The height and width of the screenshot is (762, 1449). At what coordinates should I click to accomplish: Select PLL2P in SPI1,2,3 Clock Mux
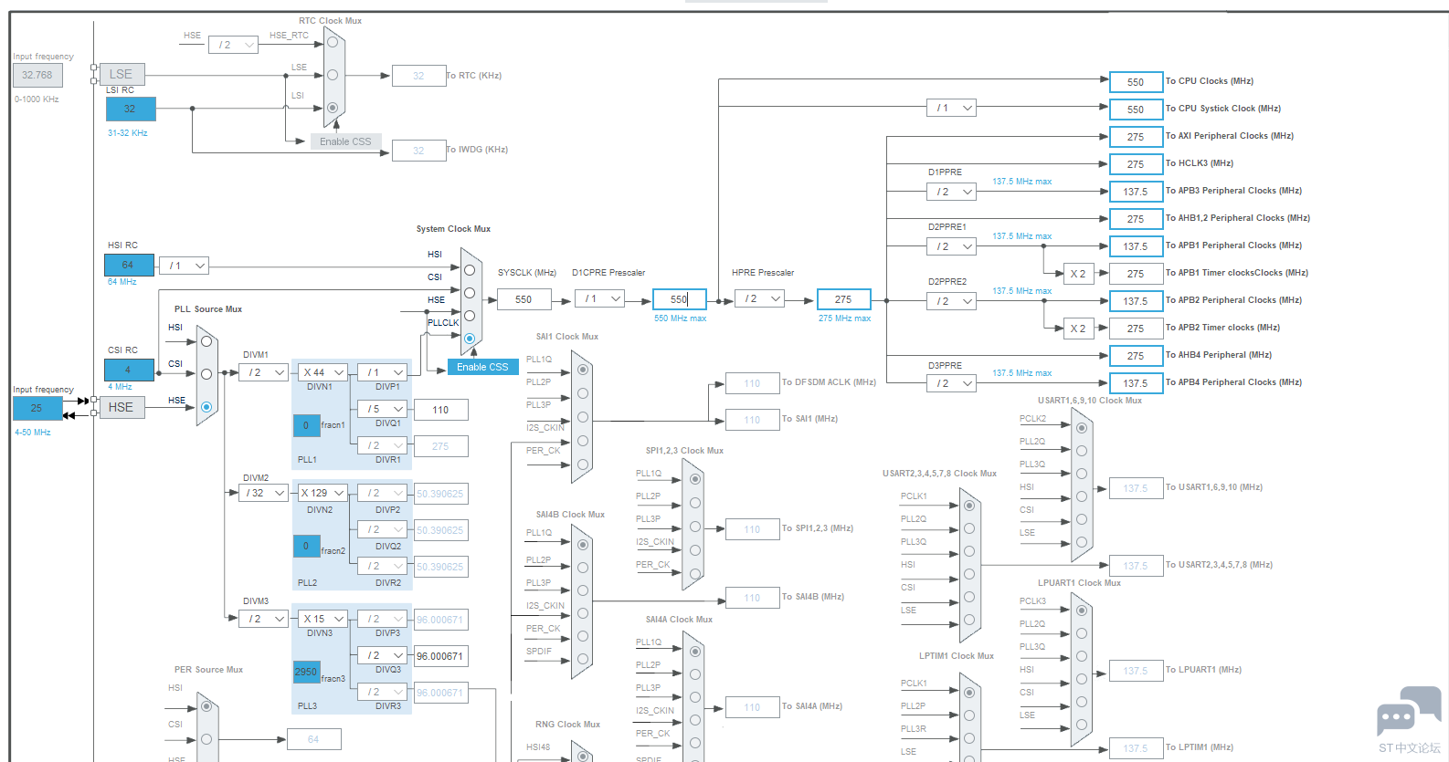[x=695, y=503]
